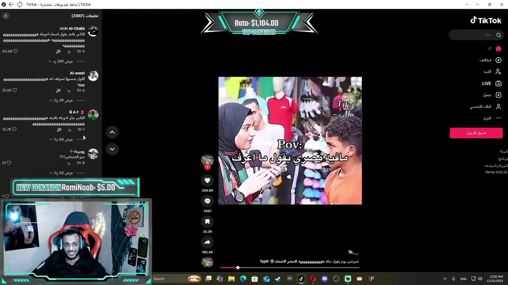Open the 4K app from the taskbar

coord(290,279)
